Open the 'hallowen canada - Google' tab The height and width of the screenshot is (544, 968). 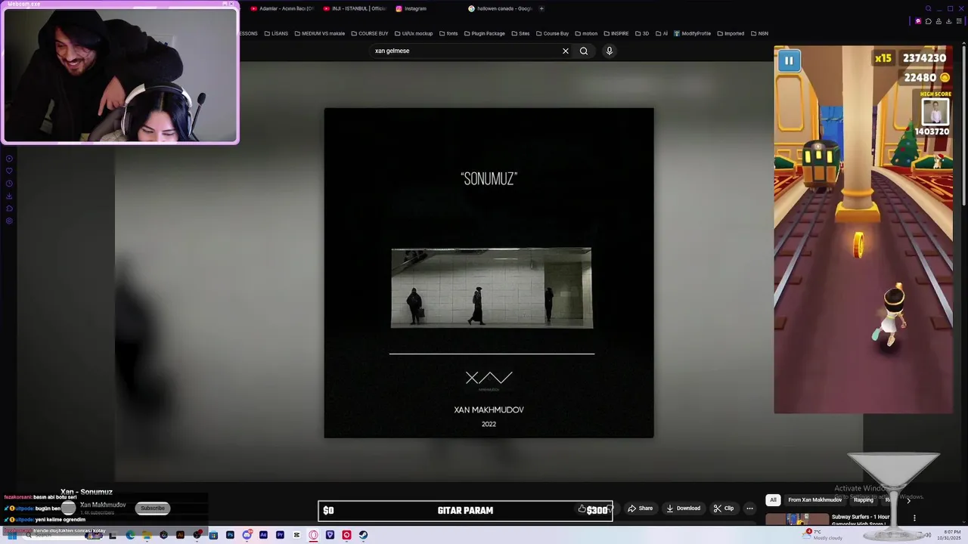point(500,8)
